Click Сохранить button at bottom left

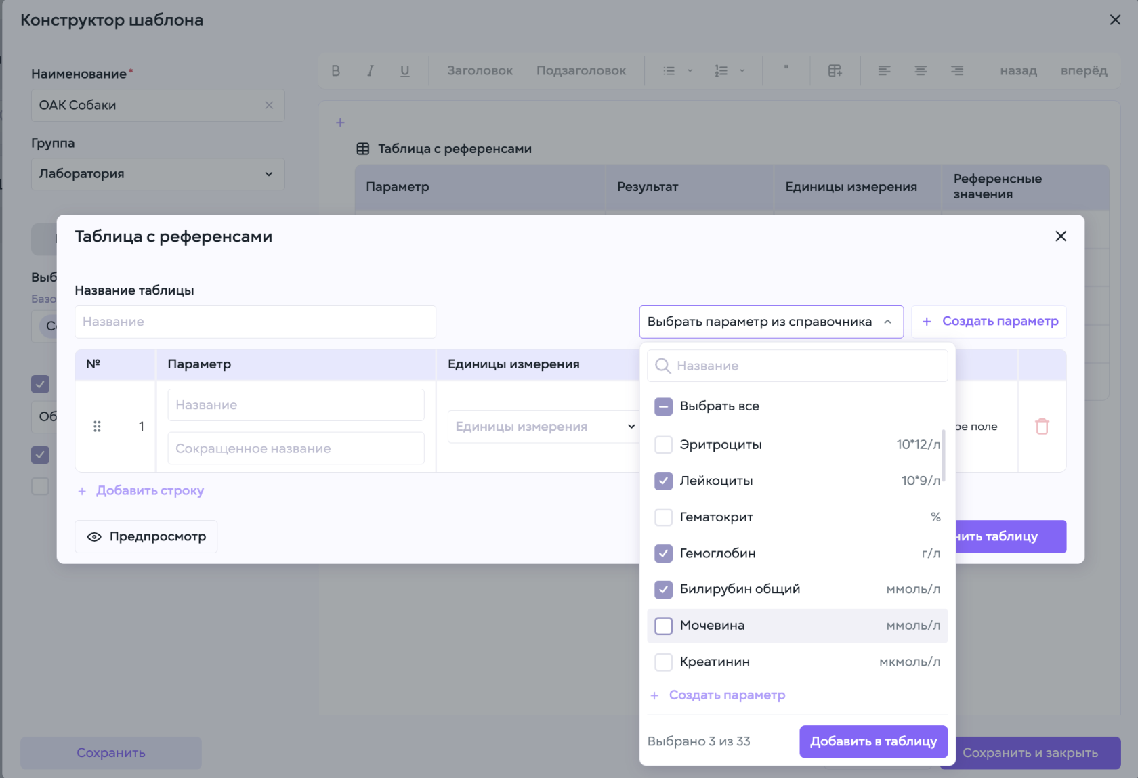(x=111, y=753)
